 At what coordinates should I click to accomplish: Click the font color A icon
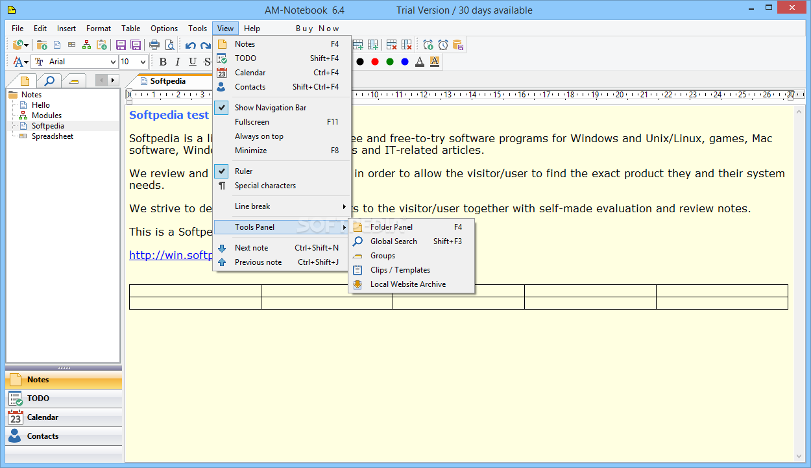[420, 62]
